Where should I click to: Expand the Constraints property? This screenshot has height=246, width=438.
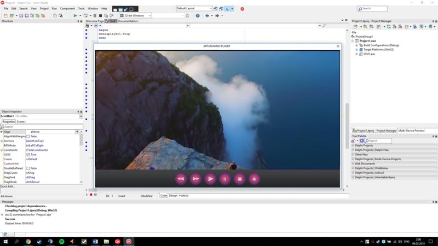coord(2,150)
